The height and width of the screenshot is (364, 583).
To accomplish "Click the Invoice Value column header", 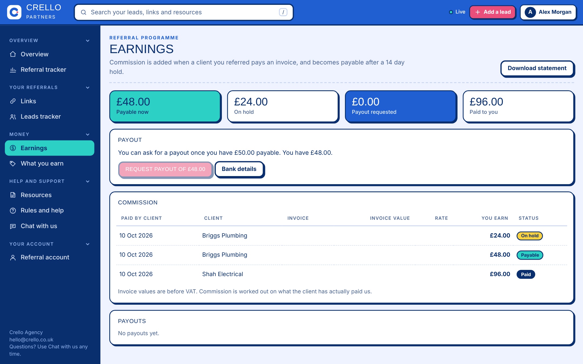I will coord(390,218).
